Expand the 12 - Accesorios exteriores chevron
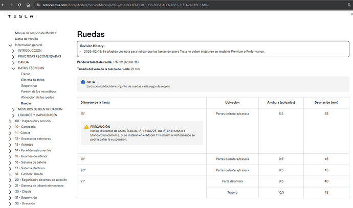353x208 pixels. pyautogui.click(x=10, y=139)
